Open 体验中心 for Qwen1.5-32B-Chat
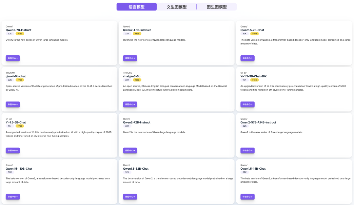Viewport: 354px width, 205px height. click(130, 197)
